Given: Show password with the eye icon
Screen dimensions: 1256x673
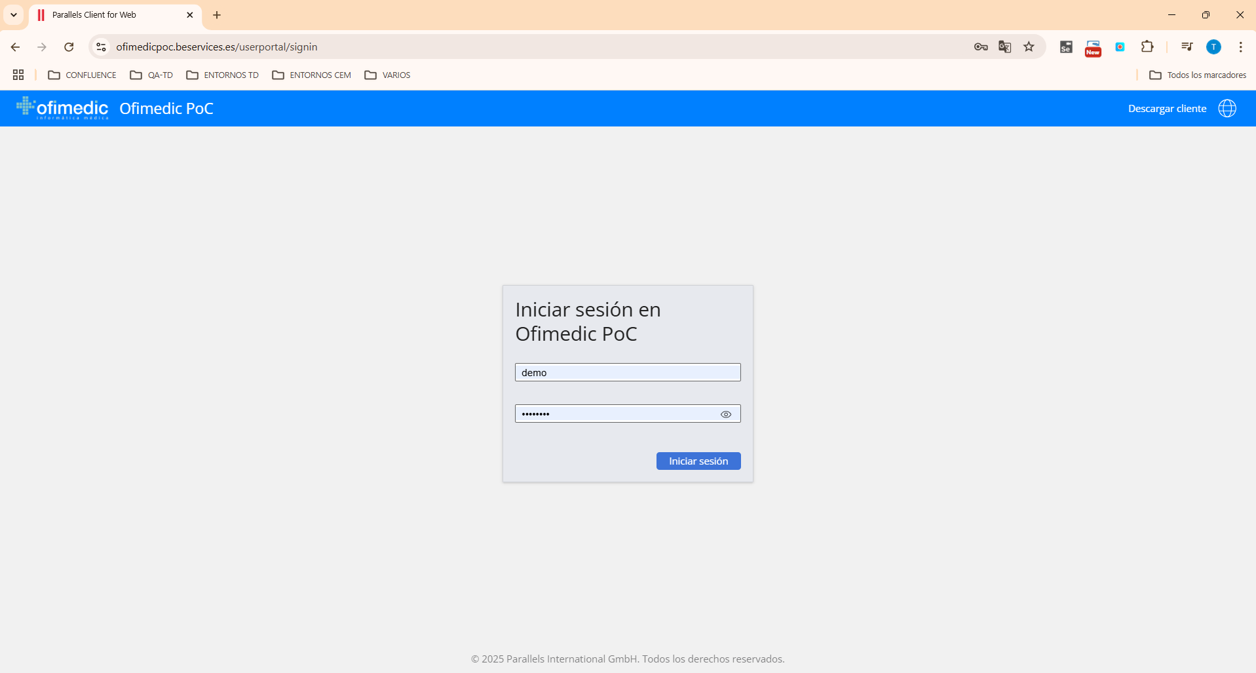Looking at the screenshot, I should click(725, 414).
